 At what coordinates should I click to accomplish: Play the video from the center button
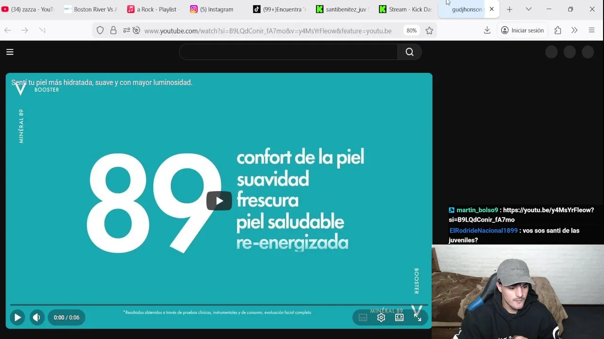[x=219, y=201]
